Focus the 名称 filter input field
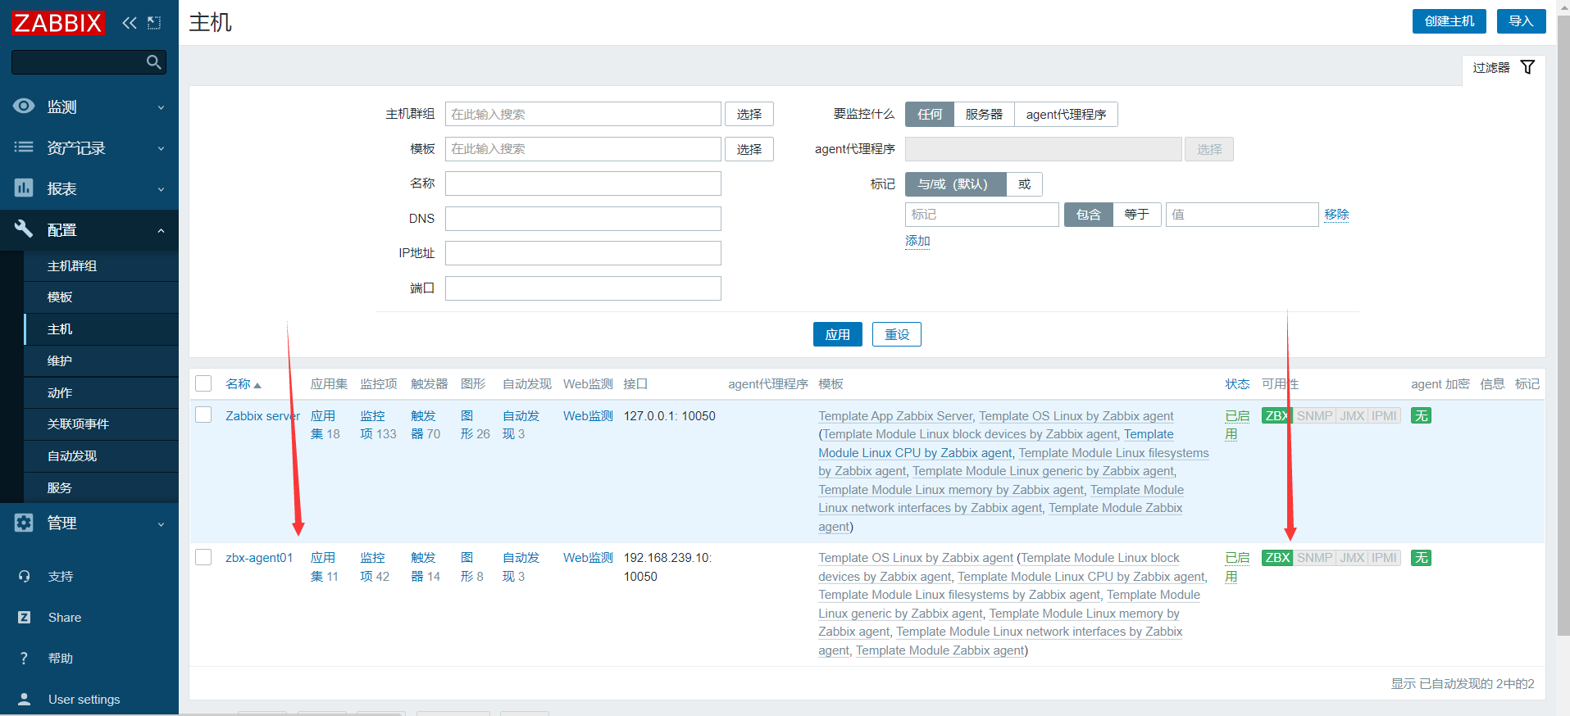This screenshot has height=716, width=1570. click(x=583, y=184)
